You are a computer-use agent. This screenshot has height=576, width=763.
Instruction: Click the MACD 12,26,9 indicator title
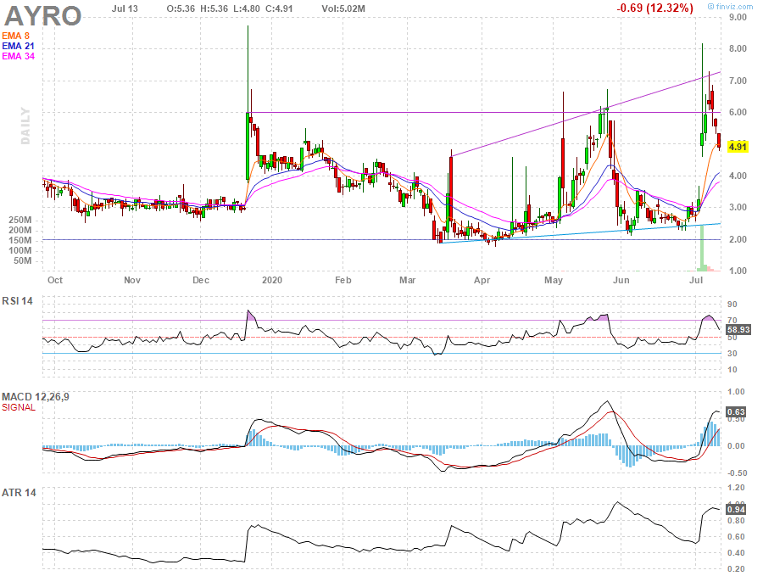36,397
